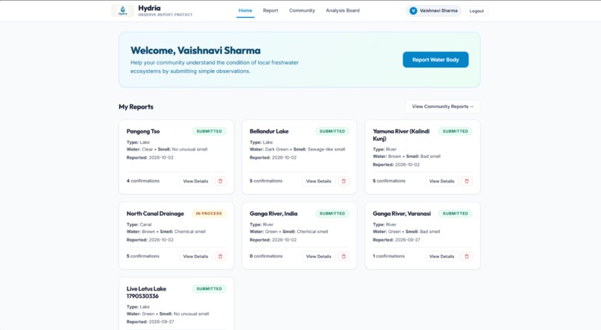View Details for Ganga River, Varanasi
This screenshot has width=601, height=330.
(441, 256)
